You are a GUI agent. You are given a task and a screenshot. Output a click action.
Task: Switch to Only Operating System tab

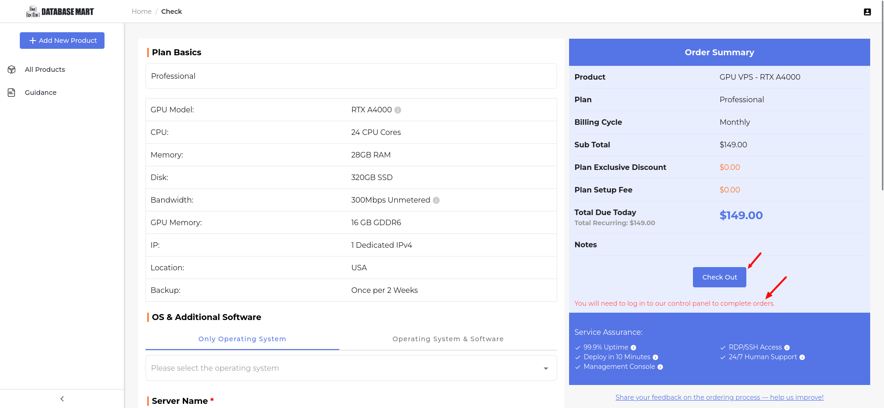[x=242, y=339]
